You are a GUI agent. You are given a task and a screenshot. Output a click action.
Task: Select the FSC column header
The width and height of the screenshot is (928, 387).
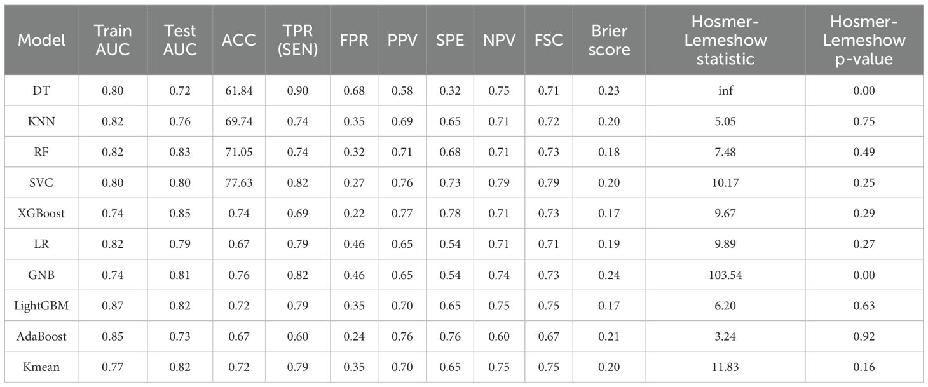549,41
